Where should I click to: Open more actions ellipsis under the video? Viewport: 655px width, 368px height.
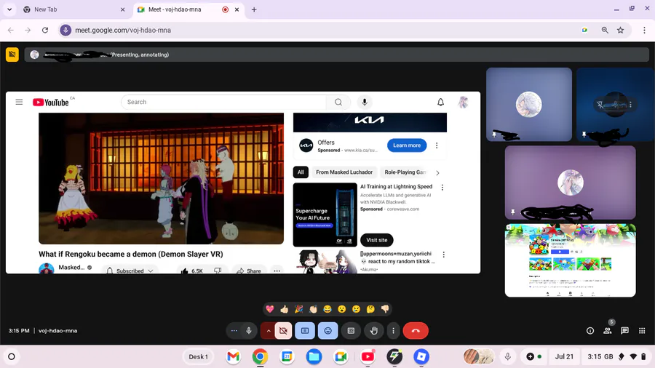tap(277, 271)
